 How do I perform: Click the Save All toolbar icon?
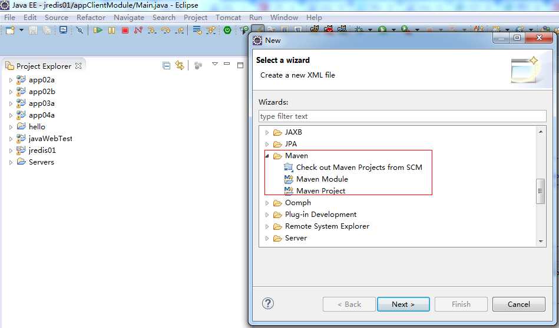(47, 30)
